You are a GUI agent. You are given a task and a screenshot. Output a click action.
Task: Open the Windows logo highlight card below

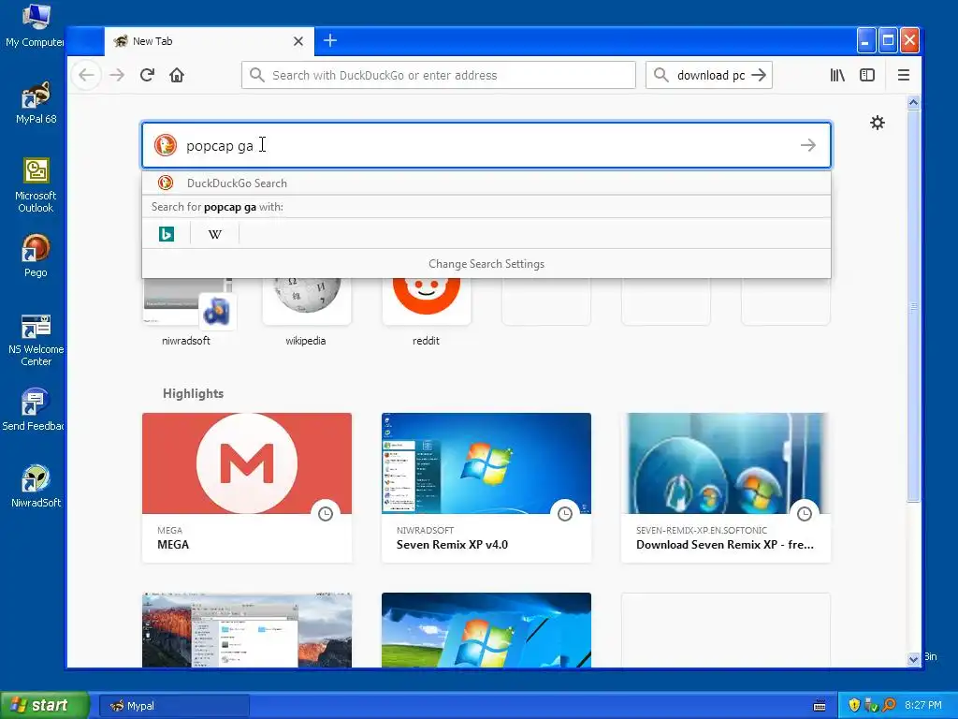pos(486,630)
